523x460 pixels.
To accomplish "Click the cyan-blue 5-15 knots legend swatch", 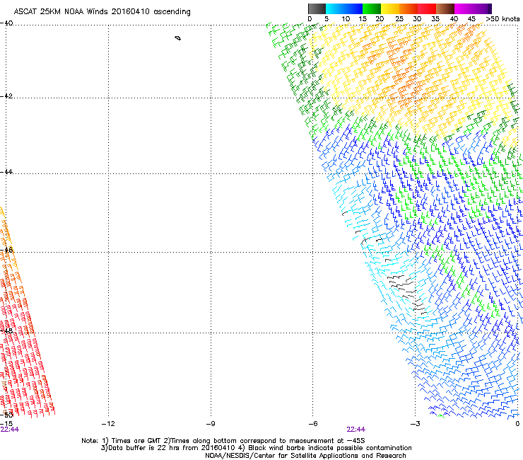I will [344, 8].
